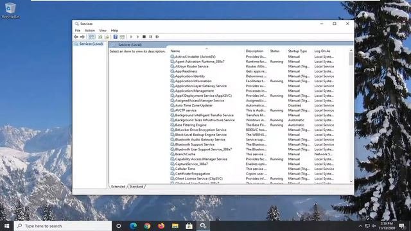Select the Bluetooth Support Service row
The width and height of the screenshot is (411, 231).
(x=195, y=144)
